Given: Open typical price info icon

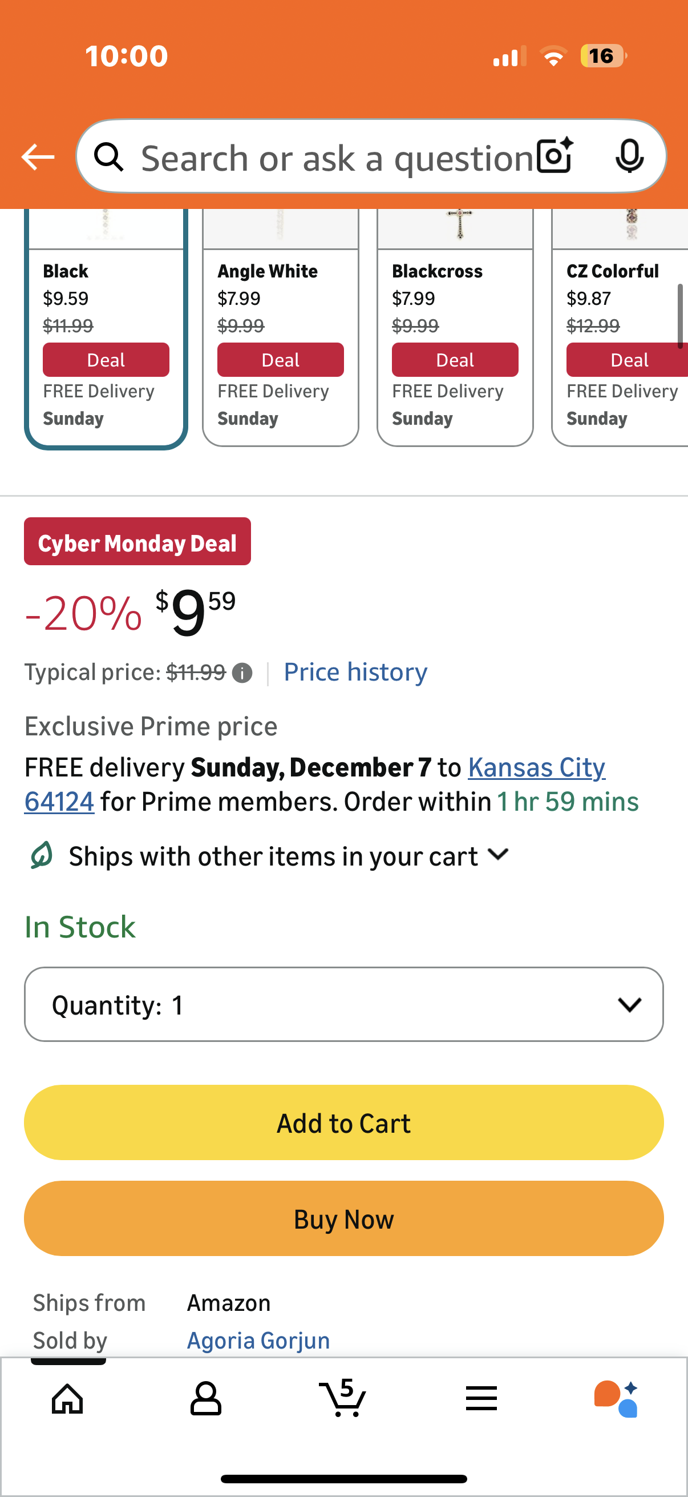Looking at the screenshot, I should tap(242, 673).
